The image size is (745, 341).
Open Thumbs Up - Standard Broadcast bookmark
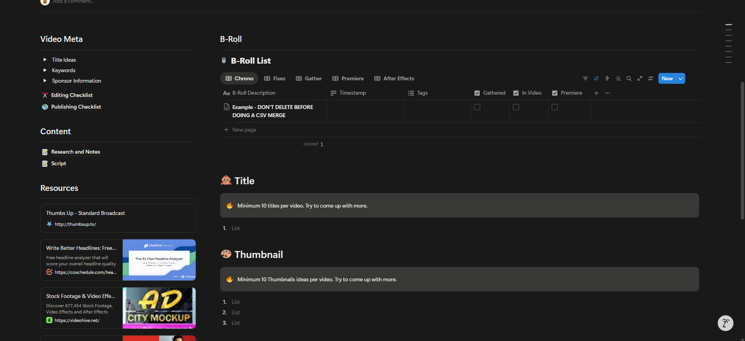coord(118,218)
